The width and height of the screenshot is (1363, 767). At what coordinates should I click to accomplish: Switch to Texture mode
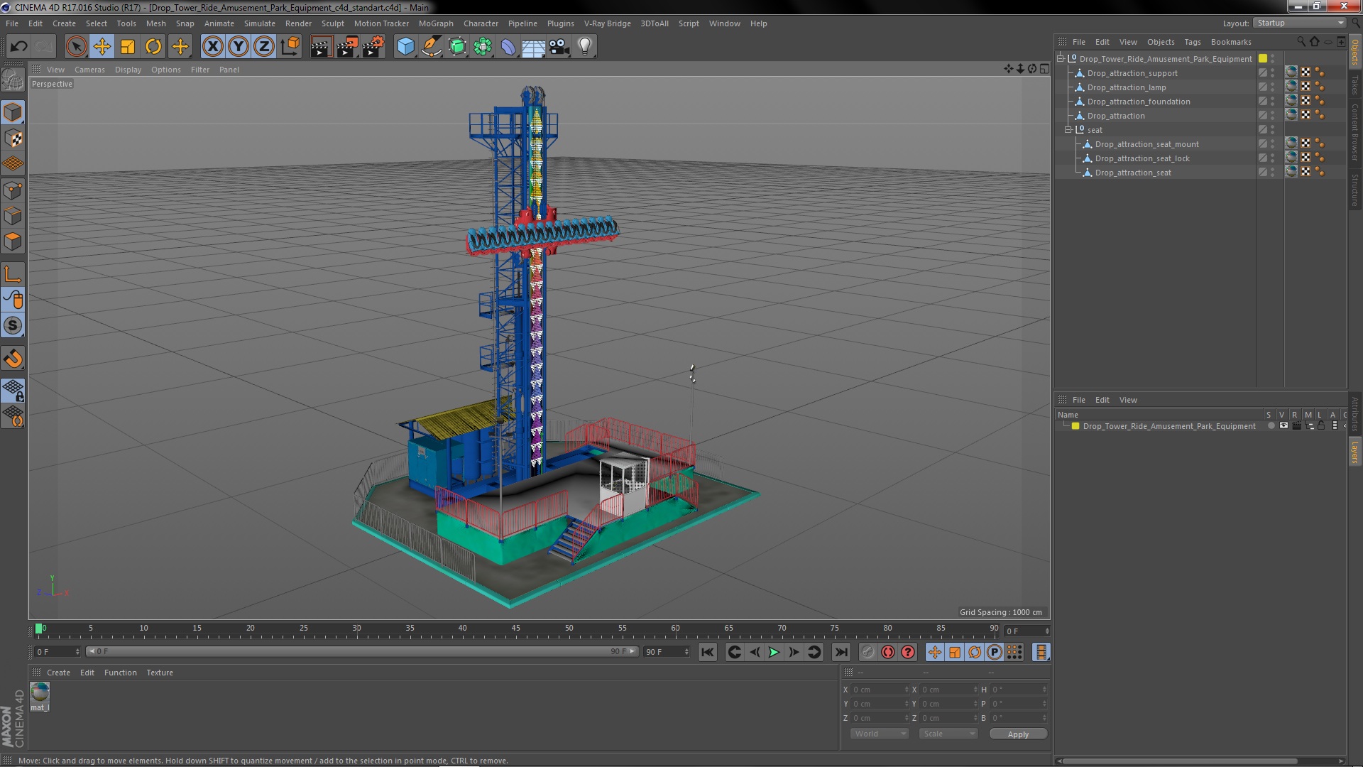click(13, 138)
